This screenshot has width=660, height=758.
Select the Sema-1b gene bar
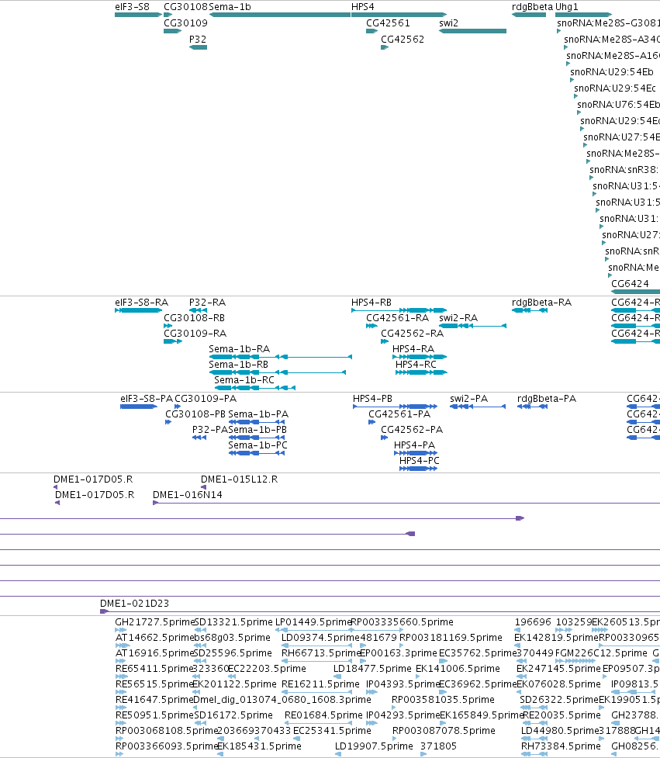pyautogui.click(x=280, y=15)
